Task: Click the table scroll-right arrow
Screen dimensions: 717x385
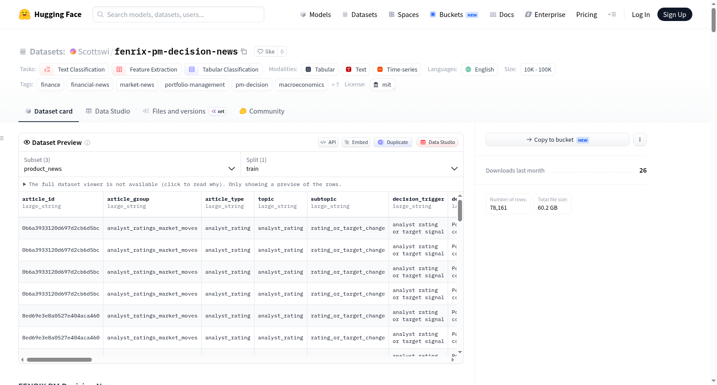Action: pos(453,360)
